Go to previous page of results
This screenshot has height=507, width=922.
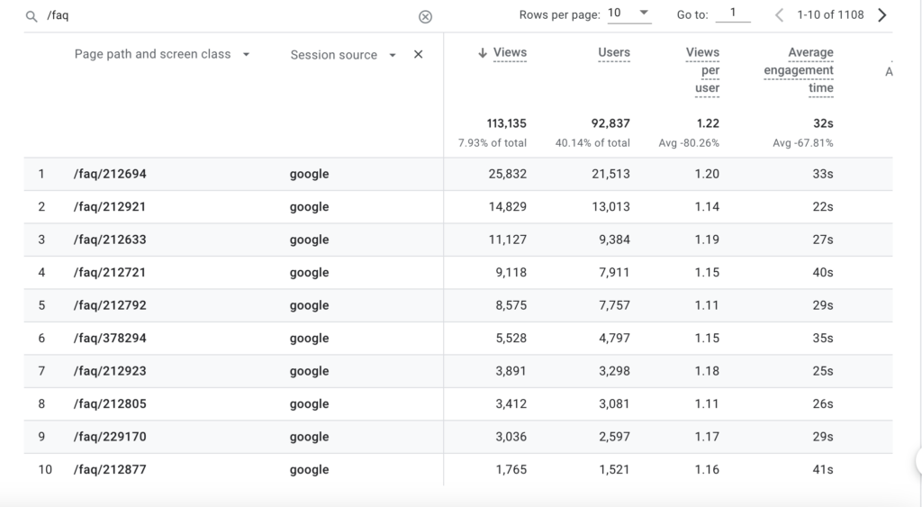click(779, 14)
